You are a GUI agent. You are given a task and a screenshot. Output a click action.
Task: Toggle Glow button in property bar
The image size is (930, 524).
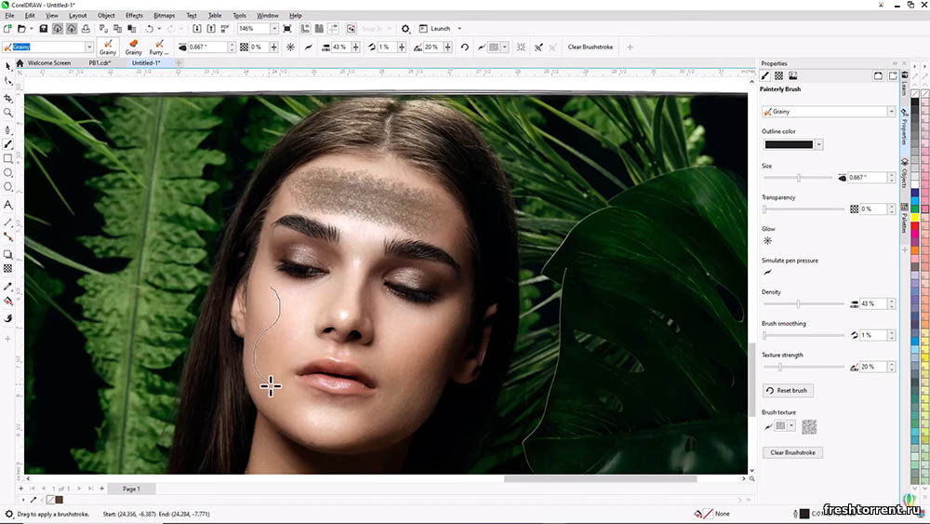[290, 47]
